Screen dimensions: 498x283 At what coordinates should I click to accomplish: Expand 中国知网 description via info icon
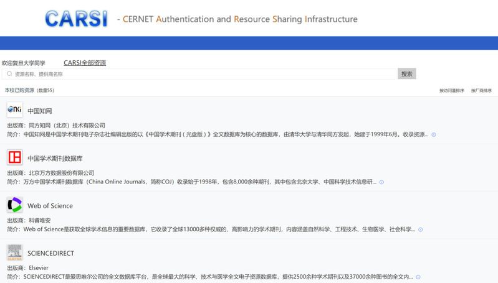click(434, 134)
